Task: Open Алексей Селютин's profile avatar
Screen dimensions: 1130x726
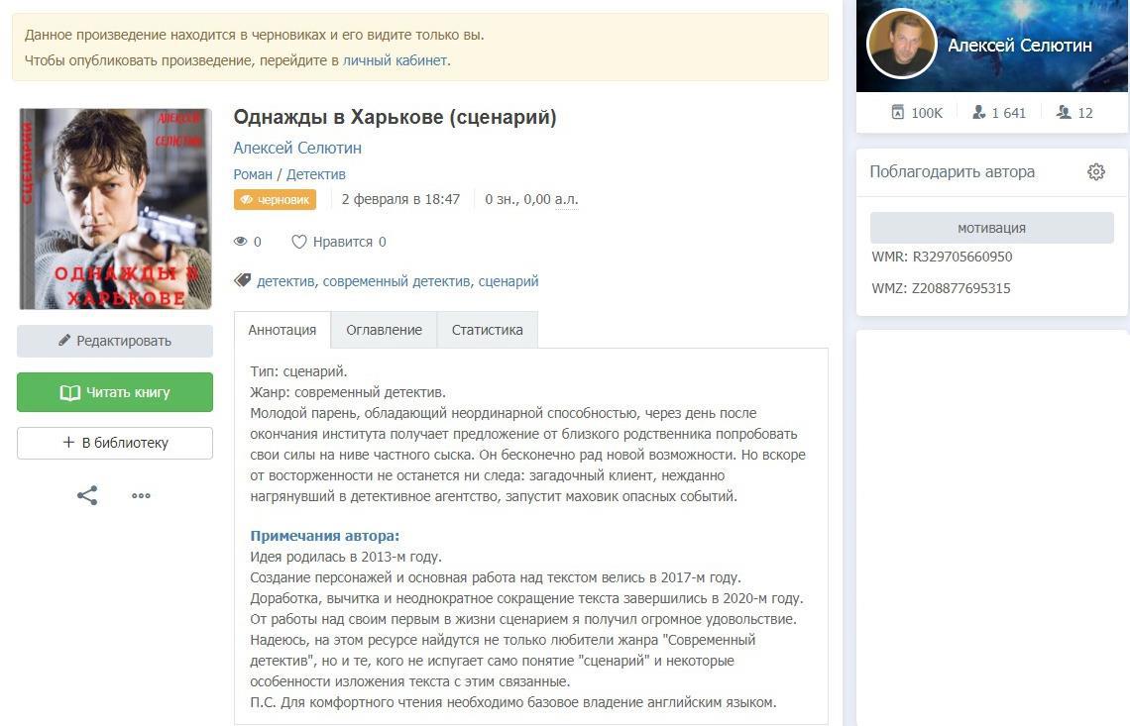Action: (901, 45)
